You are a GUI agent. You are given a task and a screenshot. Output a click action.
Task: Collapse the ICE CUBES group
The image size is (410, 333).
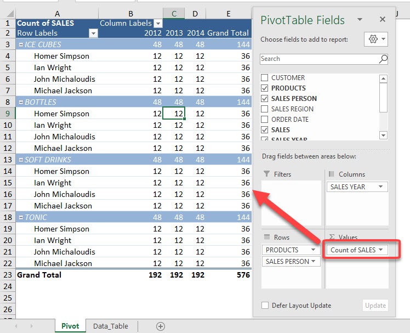(21, 45)
